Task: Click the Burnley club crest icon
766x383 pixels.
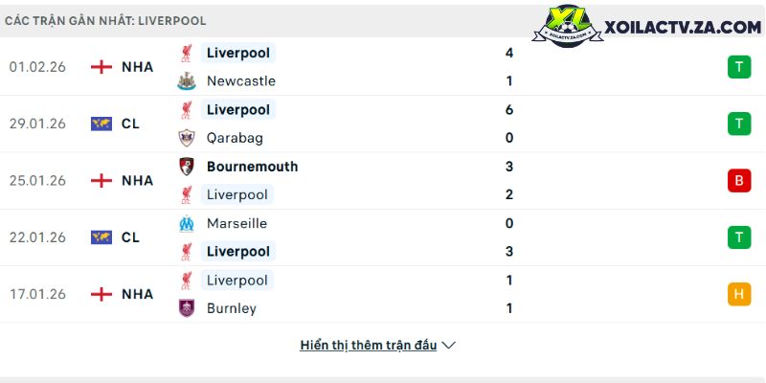Action: click(186, 308)
